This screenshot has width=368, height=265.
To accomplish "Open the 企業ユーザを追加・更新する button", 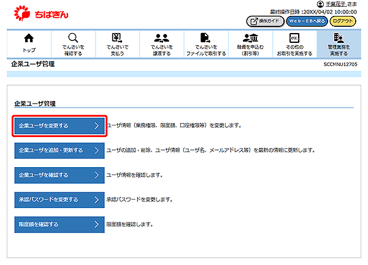I will (59, 151).
